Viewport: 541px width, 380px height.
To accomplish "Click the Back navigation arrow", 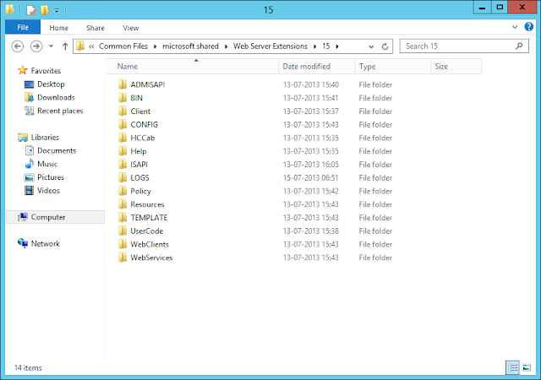I will pyautogui.click(x=18, y=46).
